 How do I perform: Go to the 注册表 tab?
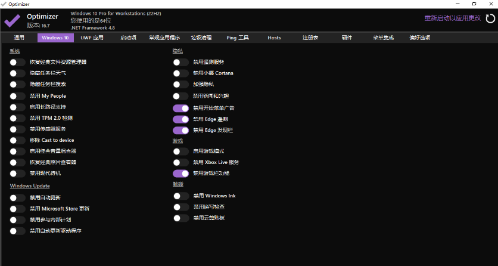point(310,38)
